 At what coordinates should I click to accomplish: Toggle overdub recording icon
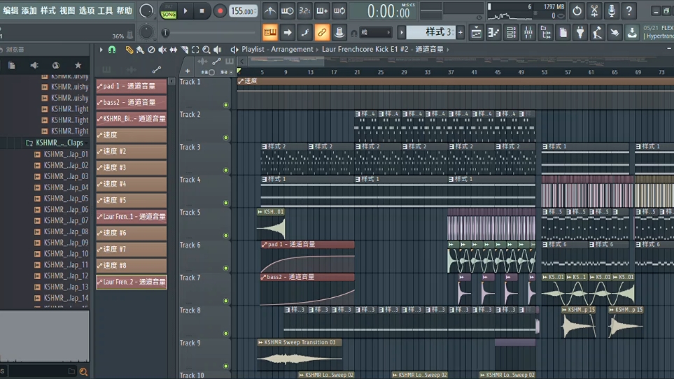(322, 10)
